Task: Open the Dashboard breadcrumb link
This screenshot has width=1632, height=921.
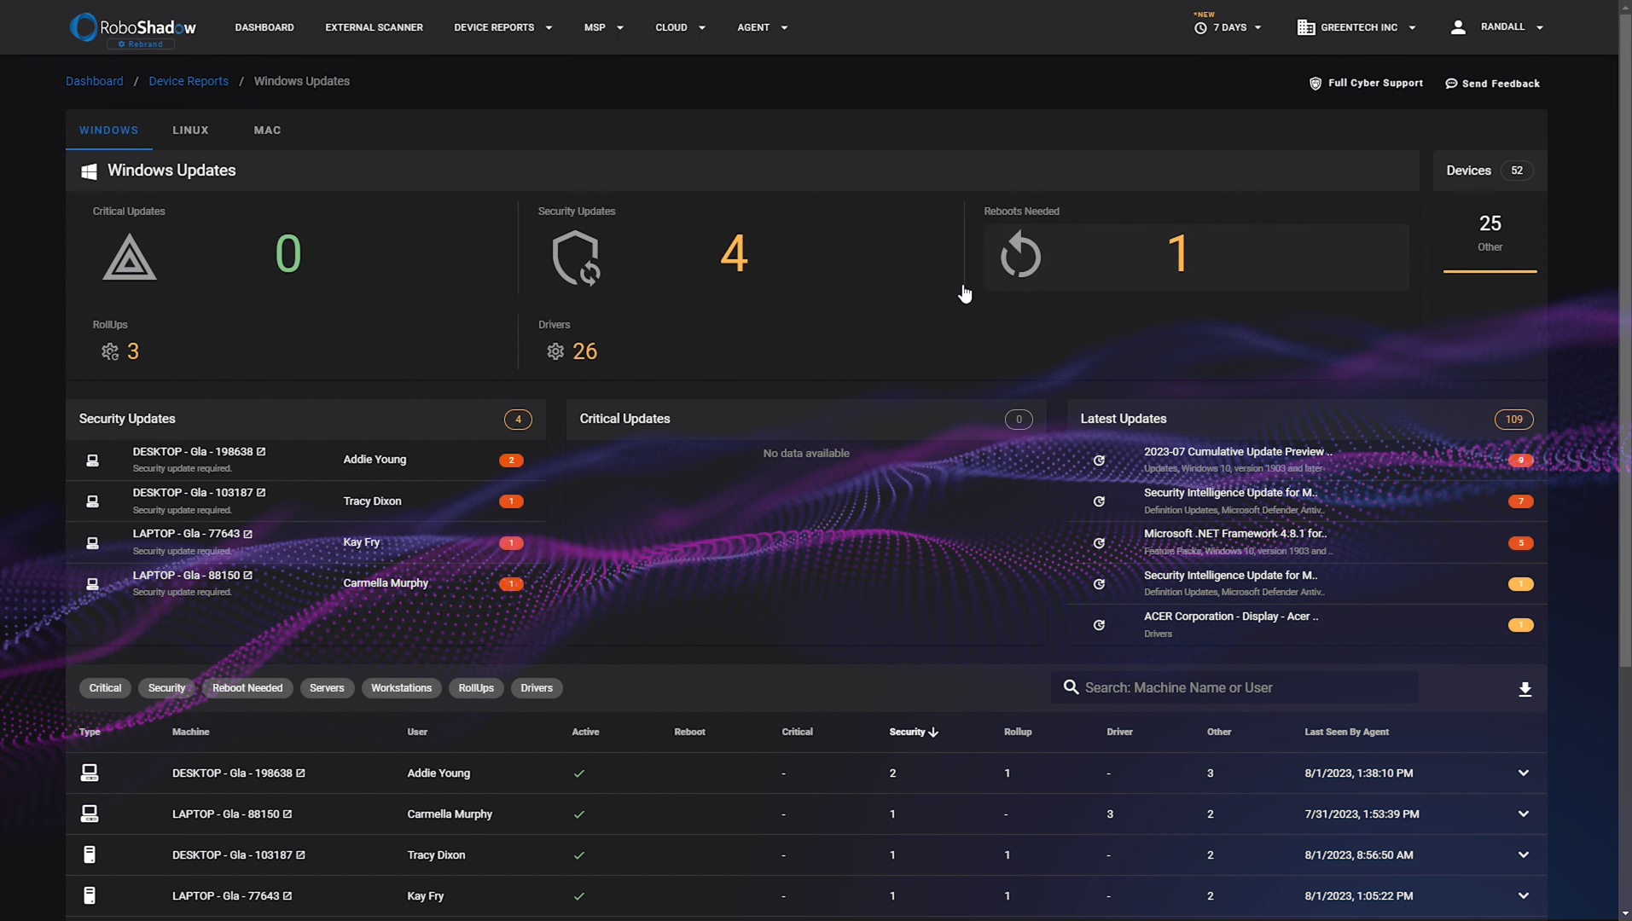Action: (94, 81)
